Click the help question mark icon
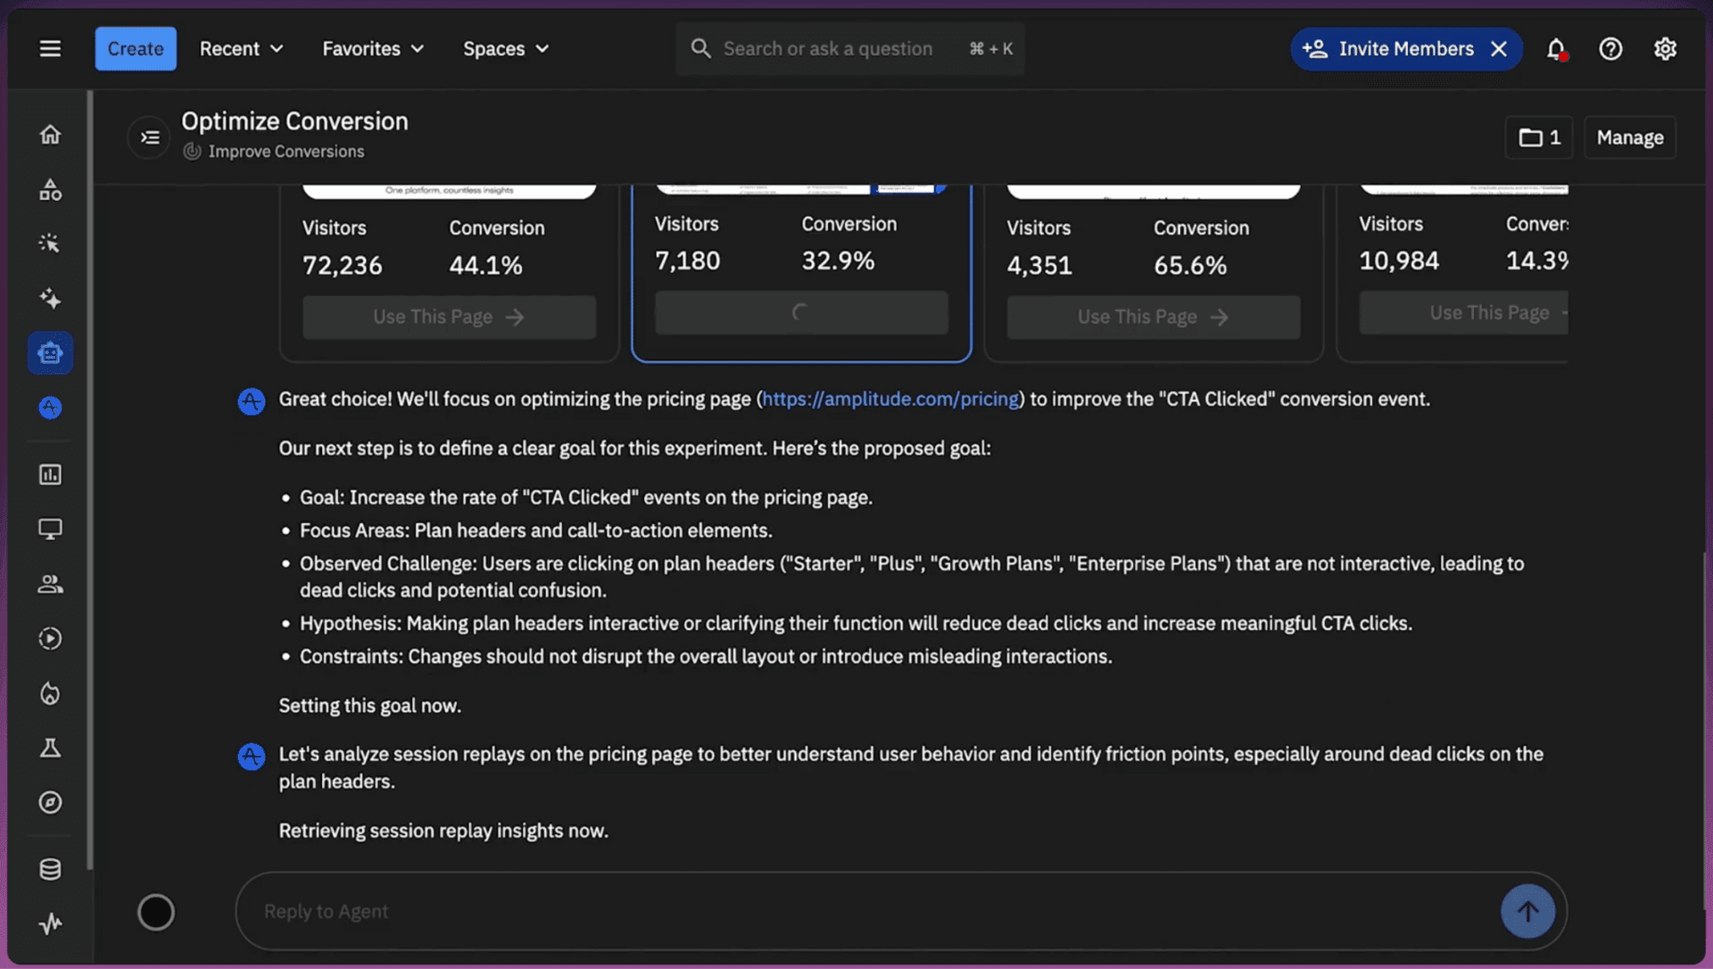The width and height of the screenshot is (1713, 969). pos(1610,49)
